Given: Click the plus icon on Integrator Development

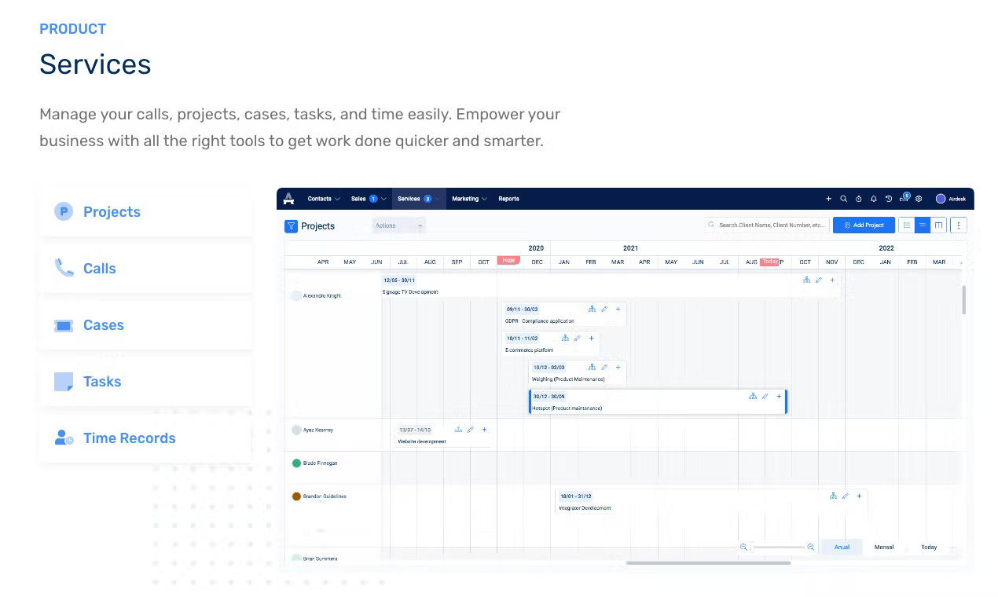Looking at the screenshot, I should [859, 496].
